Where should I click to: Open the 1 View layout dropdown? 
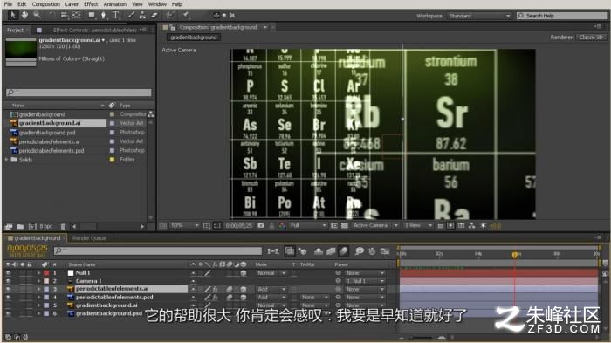tap(418, 226)
